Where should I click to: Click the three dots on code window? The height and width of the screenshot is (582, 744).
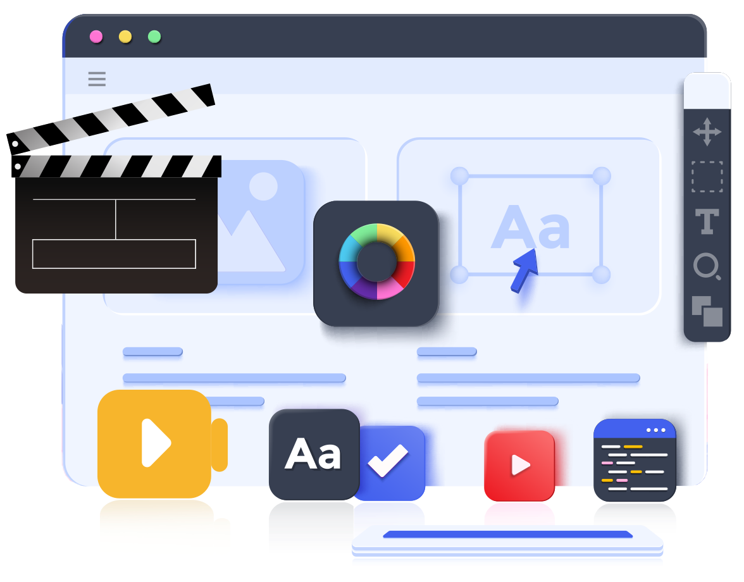tap(656, 430)
